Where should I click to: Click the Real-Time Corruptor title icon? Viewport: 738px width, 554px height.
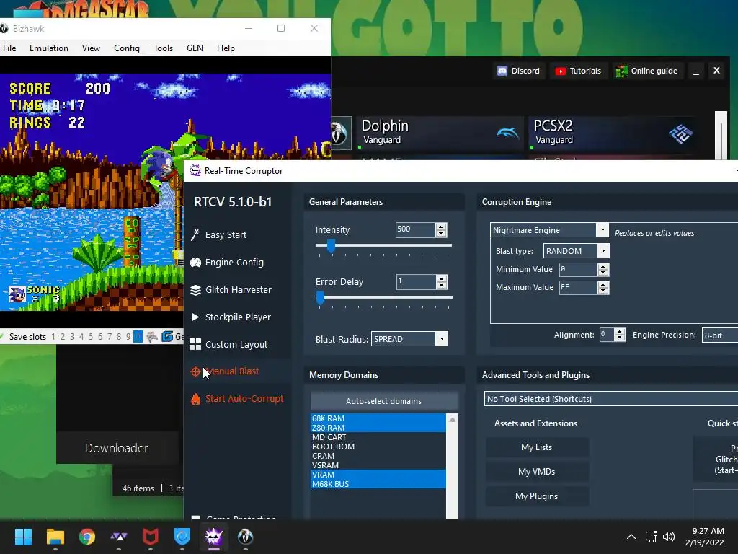tap(195, 170)
